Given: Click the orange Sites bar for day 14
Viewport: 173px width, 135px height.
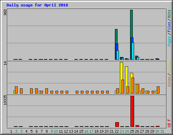Looking at the screenshot, I should (x=77, y=92).
